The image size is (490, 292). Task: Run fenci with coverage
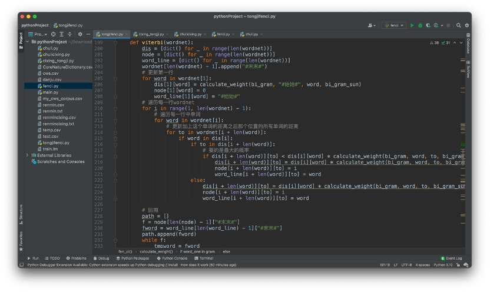coord(428,25)
